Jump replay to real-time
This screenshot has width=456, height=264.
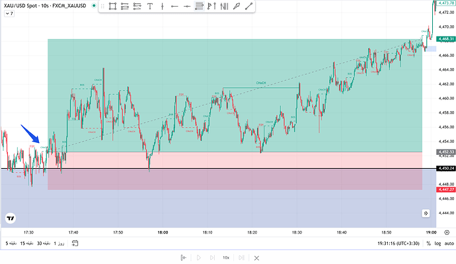(241, 257)
